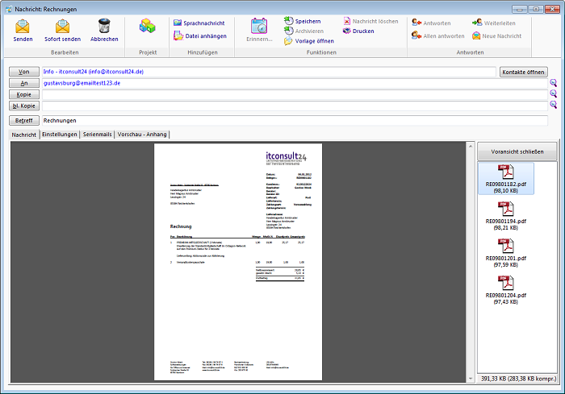Viewport: 565px width, 394px height.
Task: Click Voransicht schließen button
Action: (x=517, y=151)
